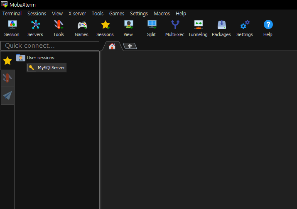This screenshot has width=297, height=209.
Task: Click the MobaXterm title bar app icon
Action: point(4,5)
